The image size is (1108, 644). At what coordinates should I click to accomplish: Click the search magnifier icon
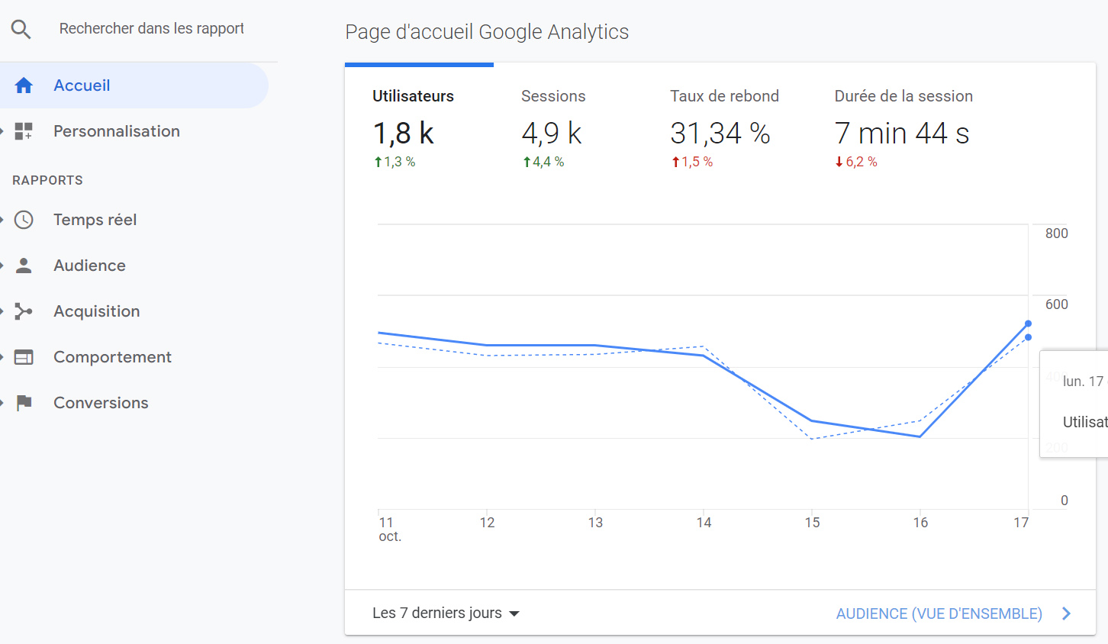[x=21, y=29]
